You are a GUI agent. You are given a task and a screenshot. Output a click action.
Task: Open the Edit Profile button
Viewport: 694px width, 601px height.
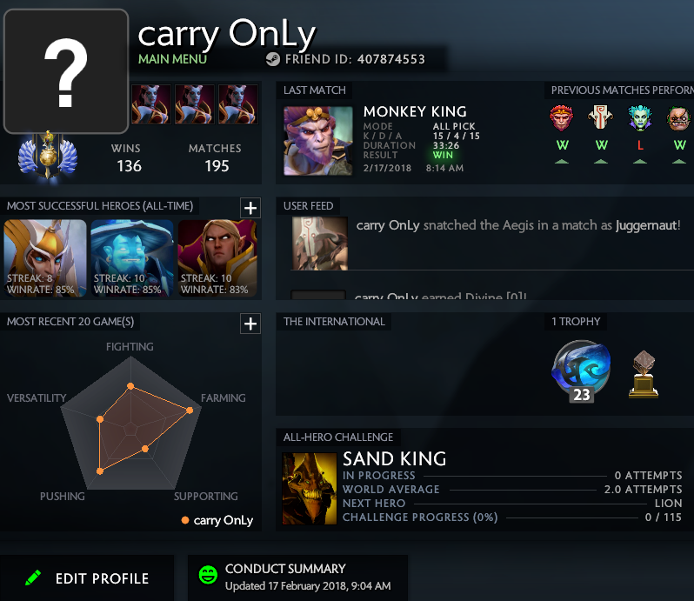click(x=87, y=578)
